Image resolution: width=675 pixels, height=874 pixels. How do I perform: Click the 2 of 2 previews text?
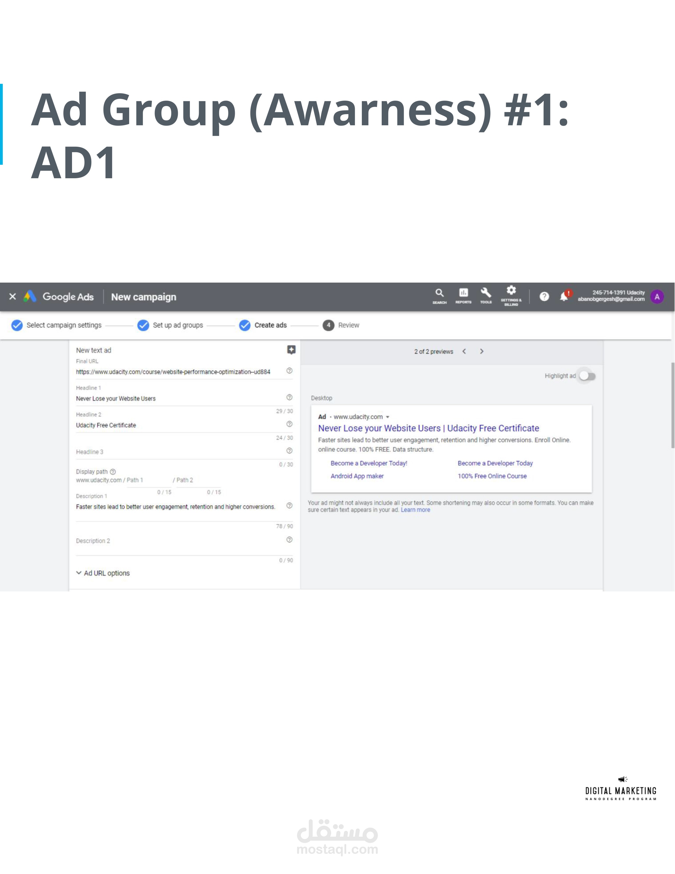[434, 351]
